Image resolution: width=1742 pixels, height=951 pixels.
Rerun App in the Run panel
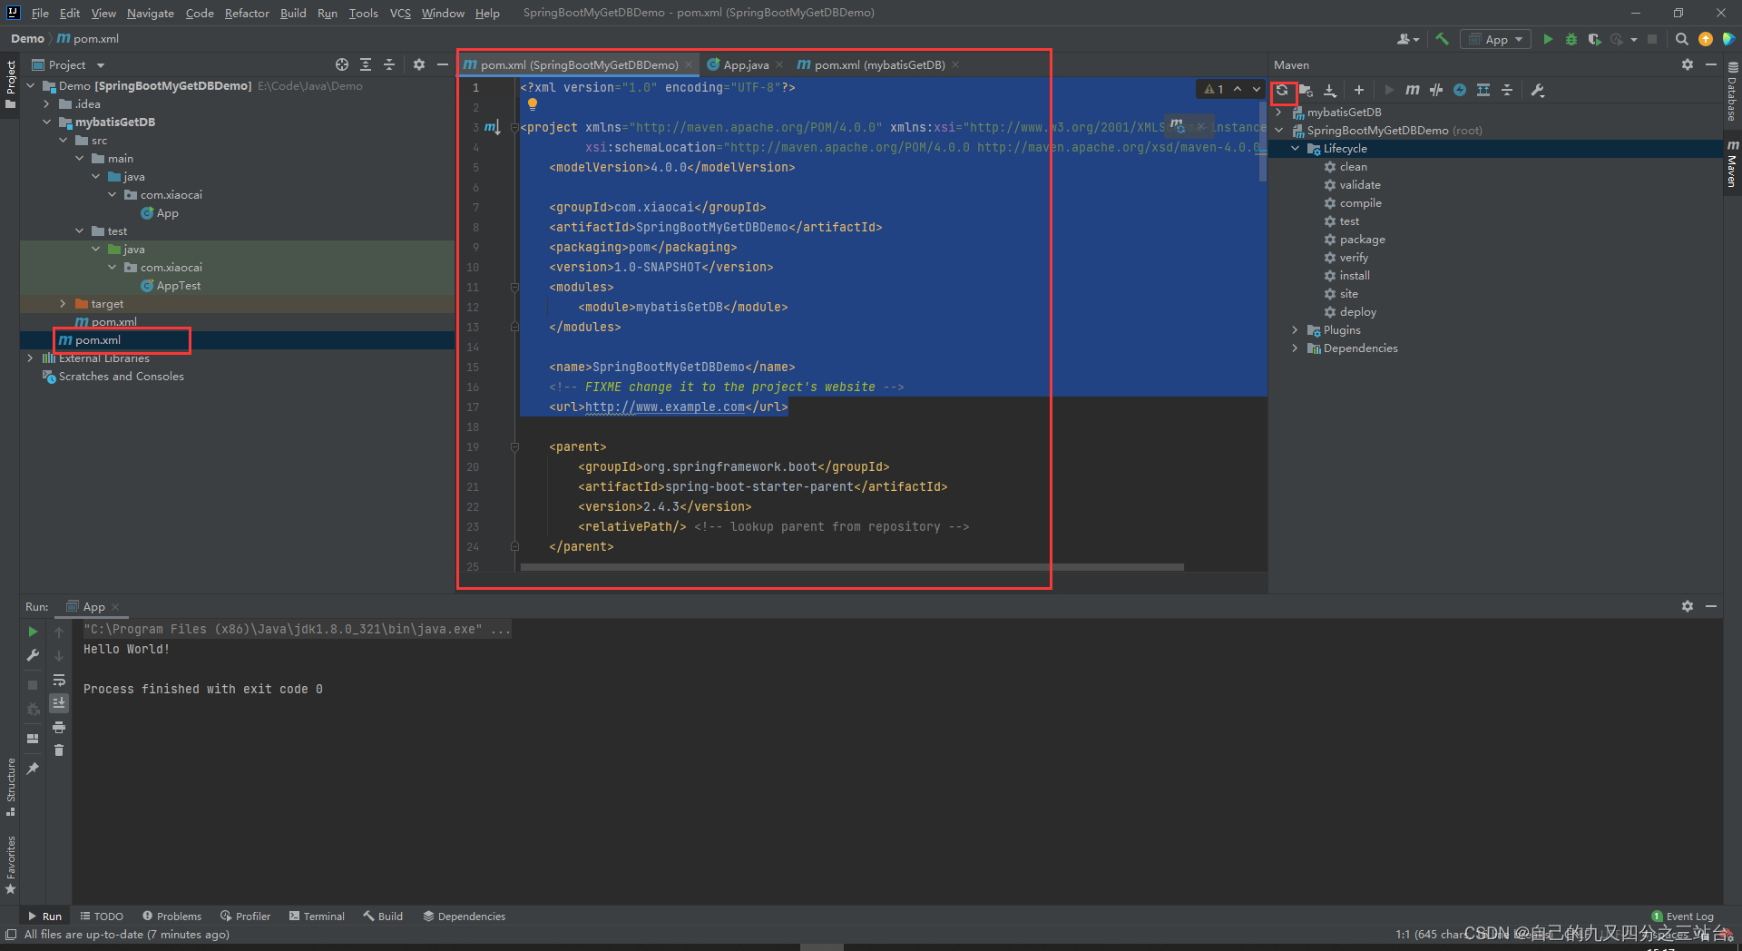[x=33, y=632]
